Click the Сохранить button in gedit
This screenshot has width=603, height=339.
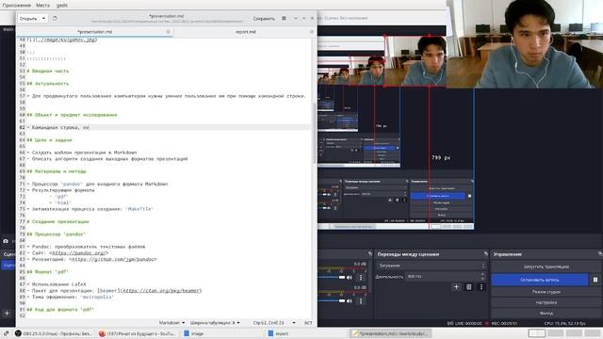coord(264,19)
